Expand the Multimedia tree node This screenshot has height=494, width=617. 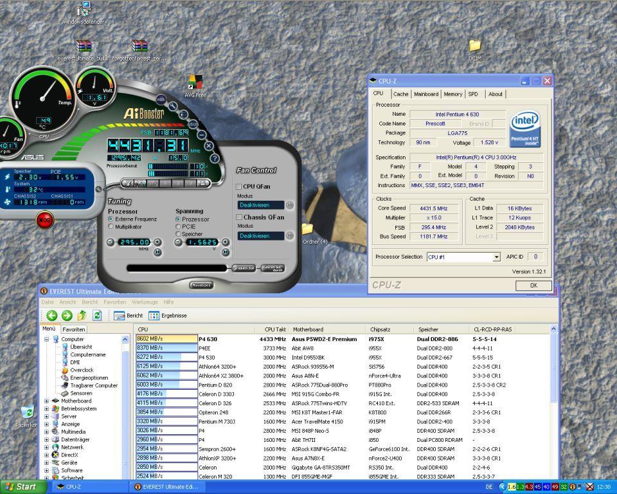tap(46, 432)
